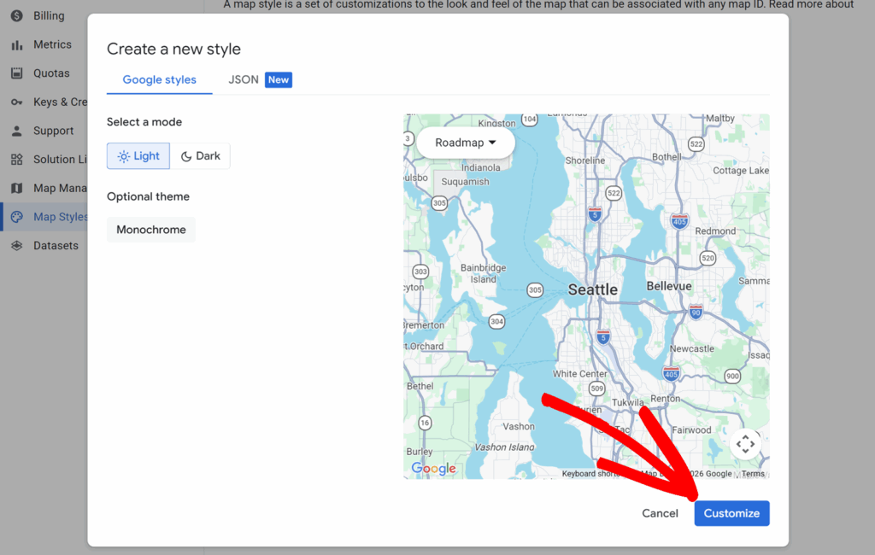Image resolution: width=875 pixels, height=555 pixels.
Task: Open Support person icon
Action: (16, 131)
